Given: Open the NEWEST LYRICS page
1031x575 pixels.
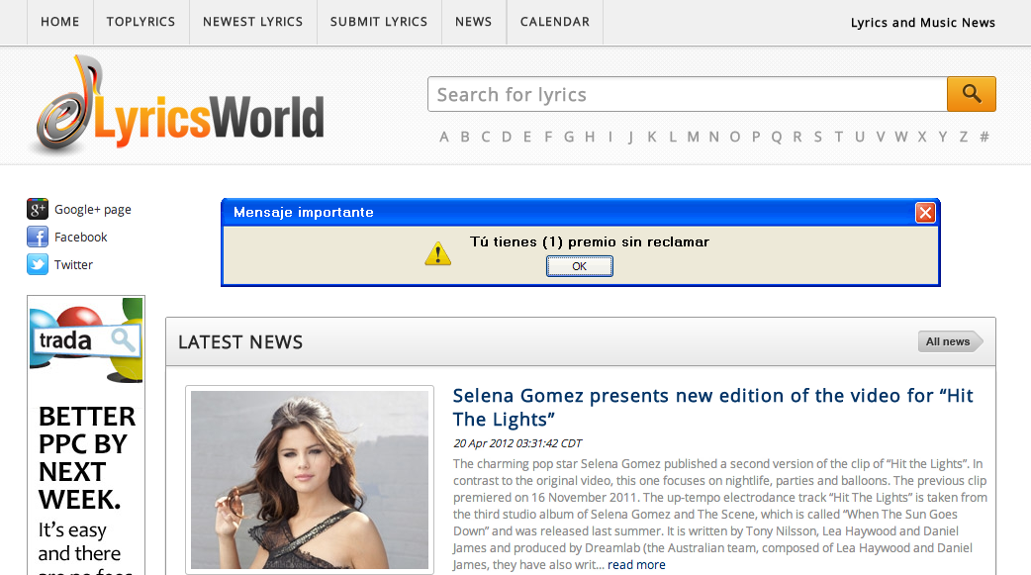Looking at the screenshot, I should 252,22.
